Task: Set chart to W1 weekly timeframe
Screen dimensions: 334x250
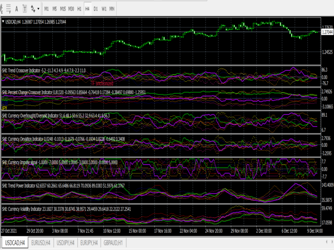Action: [x=104, y=9]
